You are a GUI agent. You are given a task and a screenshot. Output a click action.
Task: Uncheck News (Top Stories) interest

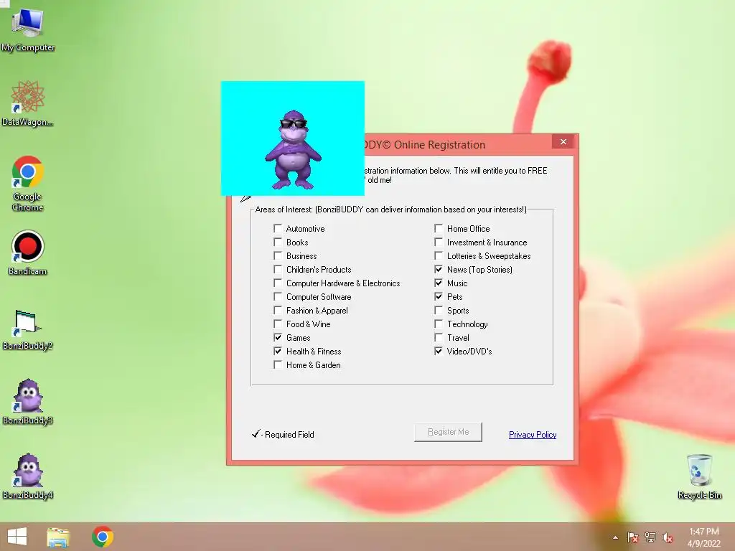pyautogui.click(x=439, y=270)
